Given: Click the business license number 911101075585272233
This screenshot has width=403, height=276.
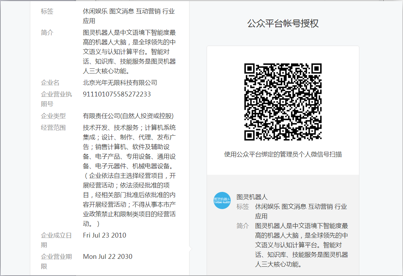Looking at the screenshot, I should tap(117, 94).
